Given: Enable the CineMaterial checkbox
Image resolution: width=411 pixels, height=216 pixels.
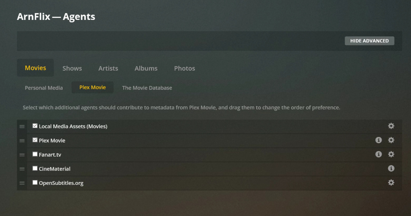Looking at the screenshot, I should (35, 168).
